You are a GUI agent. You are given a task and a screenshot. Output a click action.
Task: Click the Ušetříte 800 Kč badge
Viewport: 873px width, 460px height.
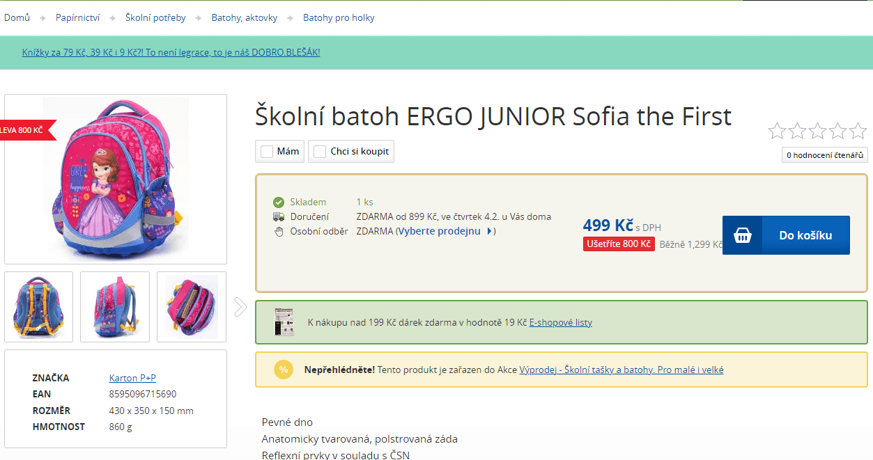[619, 244]
